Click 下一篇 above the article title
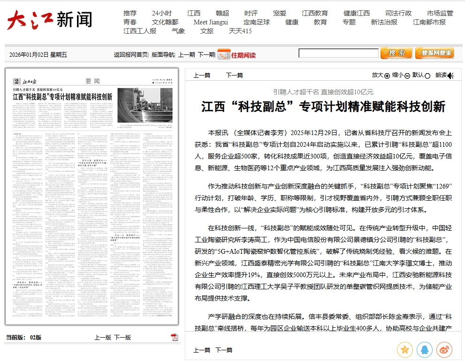Image resolution: width=465 pixels, height=362 pixels. tap(234, 75)
